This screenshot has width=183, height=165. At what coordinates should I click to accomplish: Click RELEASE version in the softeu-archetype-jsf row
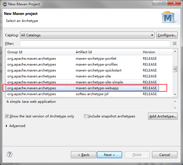(x=150, y=94)
